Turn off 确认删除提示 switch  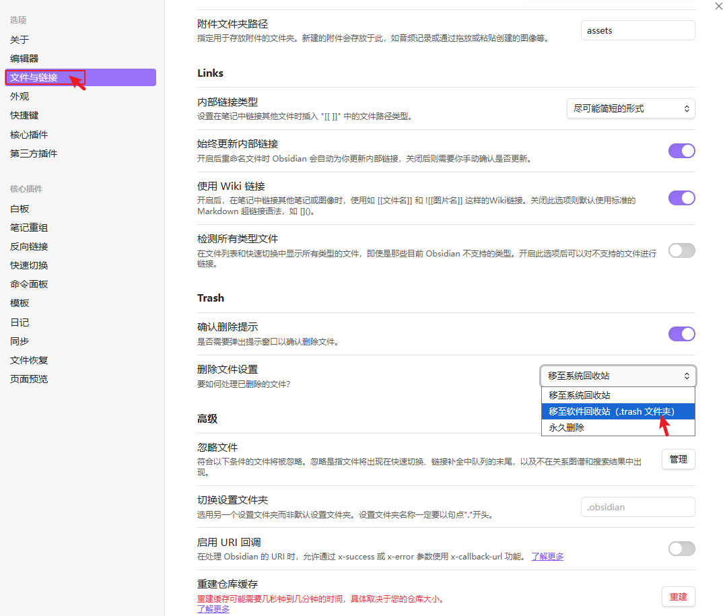click(681, 334)
